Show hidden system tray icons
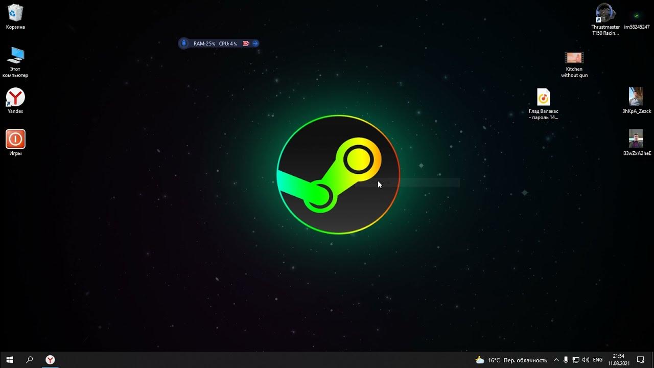Viewport: 654px width, 368px height. coord(556,360)
